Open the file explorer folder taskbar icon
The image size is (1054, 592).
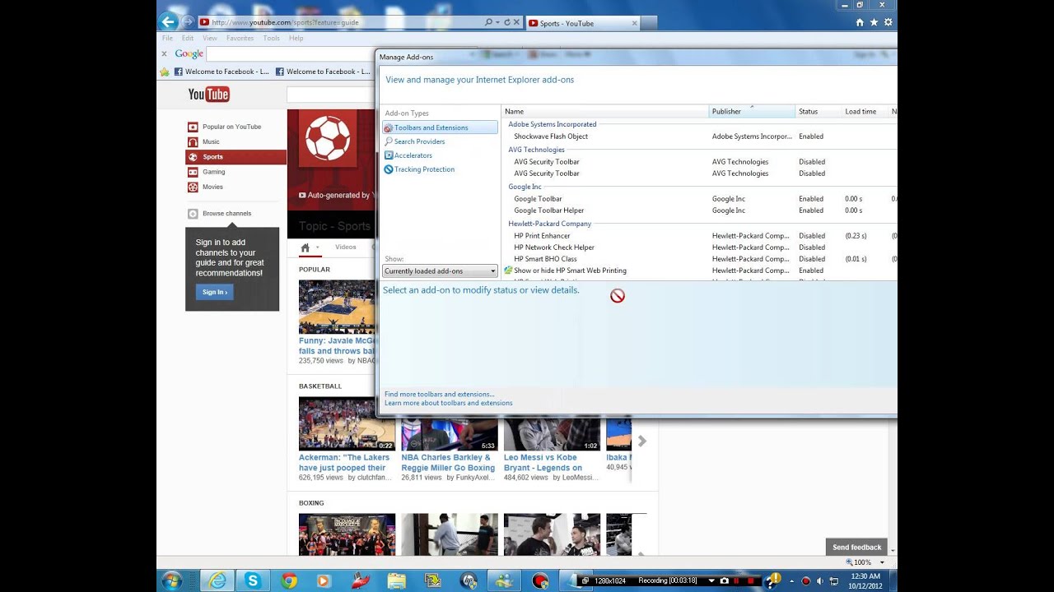(x=396, y=580)
